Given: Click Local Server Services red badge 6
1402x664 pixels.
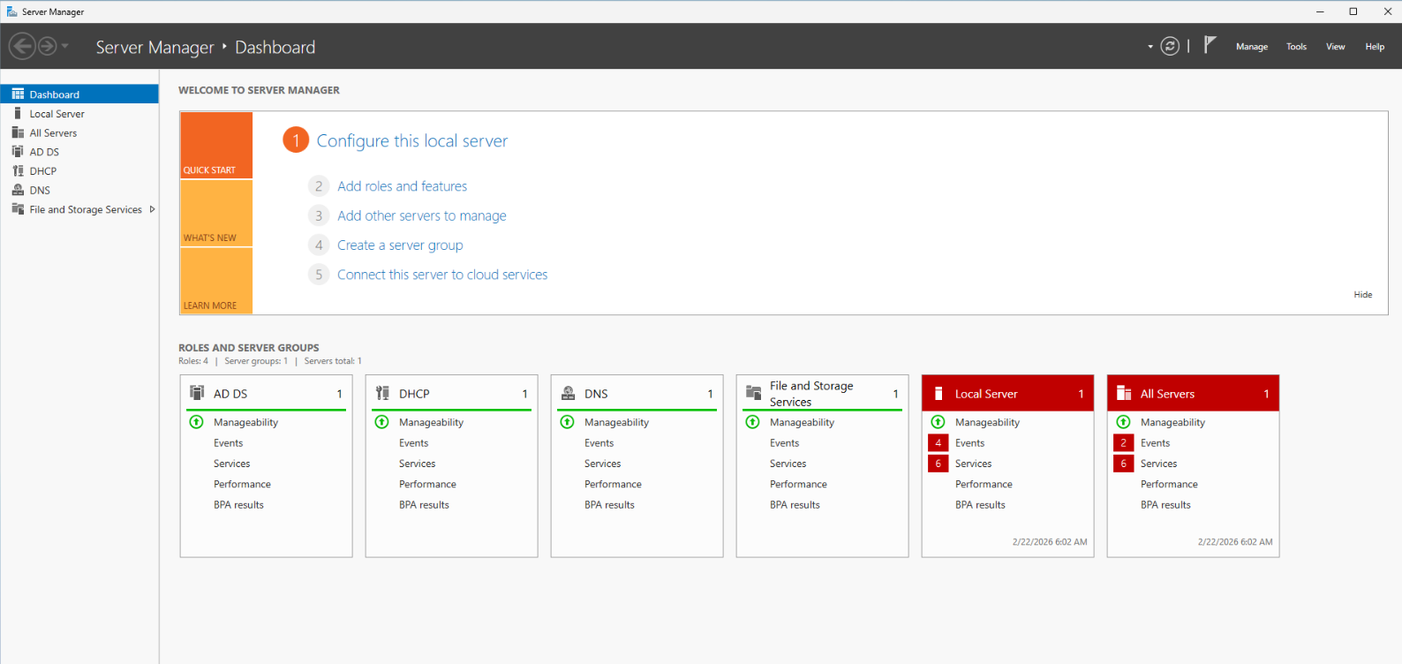Looking at the screenshot, I should 938,464.
